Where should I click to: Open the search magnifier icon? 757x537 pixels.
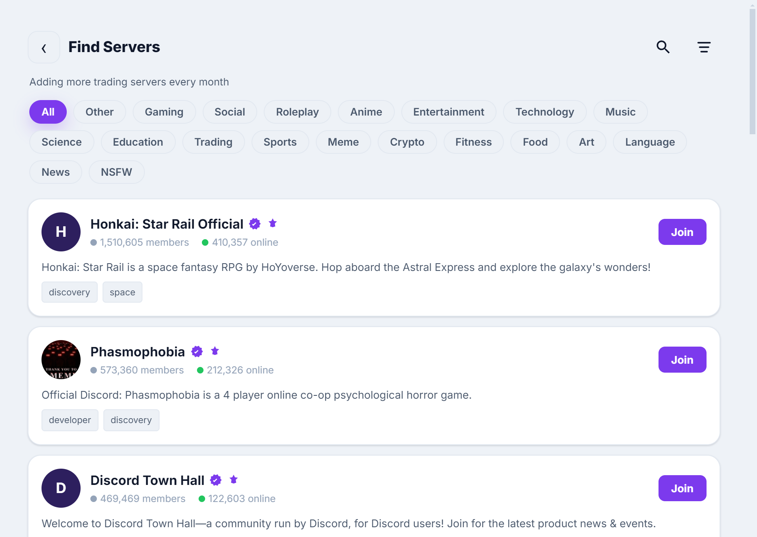663,47
